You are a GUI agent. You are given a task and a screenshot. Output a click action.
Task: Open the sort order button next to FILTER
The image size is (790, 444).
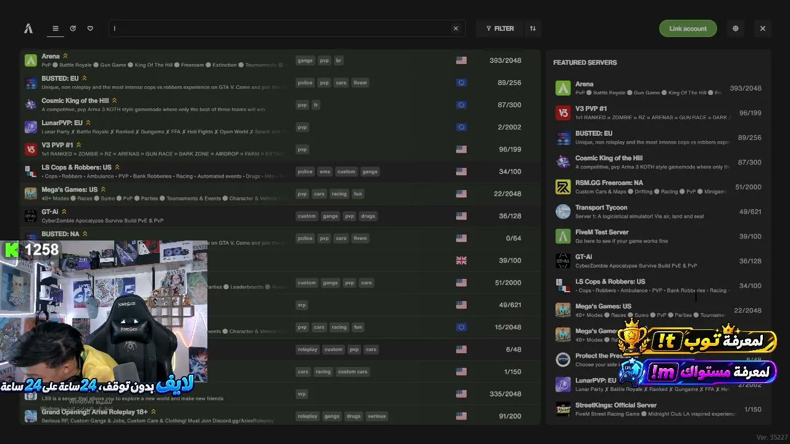click(533, 28)
